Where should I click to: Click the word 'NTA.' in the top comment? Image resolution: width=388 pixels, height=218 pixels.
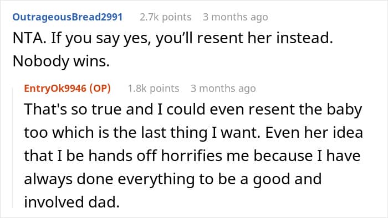(29, 38)
